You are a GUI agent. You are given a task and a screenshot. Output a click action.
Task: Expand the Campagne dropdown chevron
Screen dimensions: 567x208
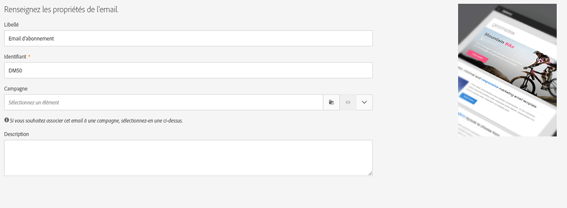click(364, 102)
